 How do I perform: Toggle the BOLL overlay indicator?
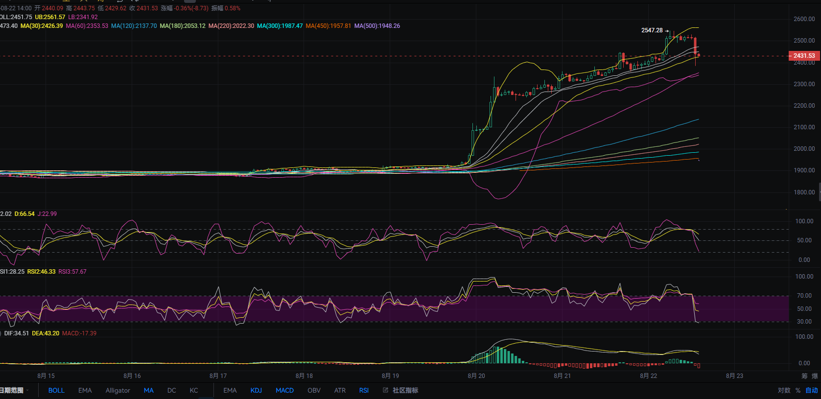click(x=56, y=390)
